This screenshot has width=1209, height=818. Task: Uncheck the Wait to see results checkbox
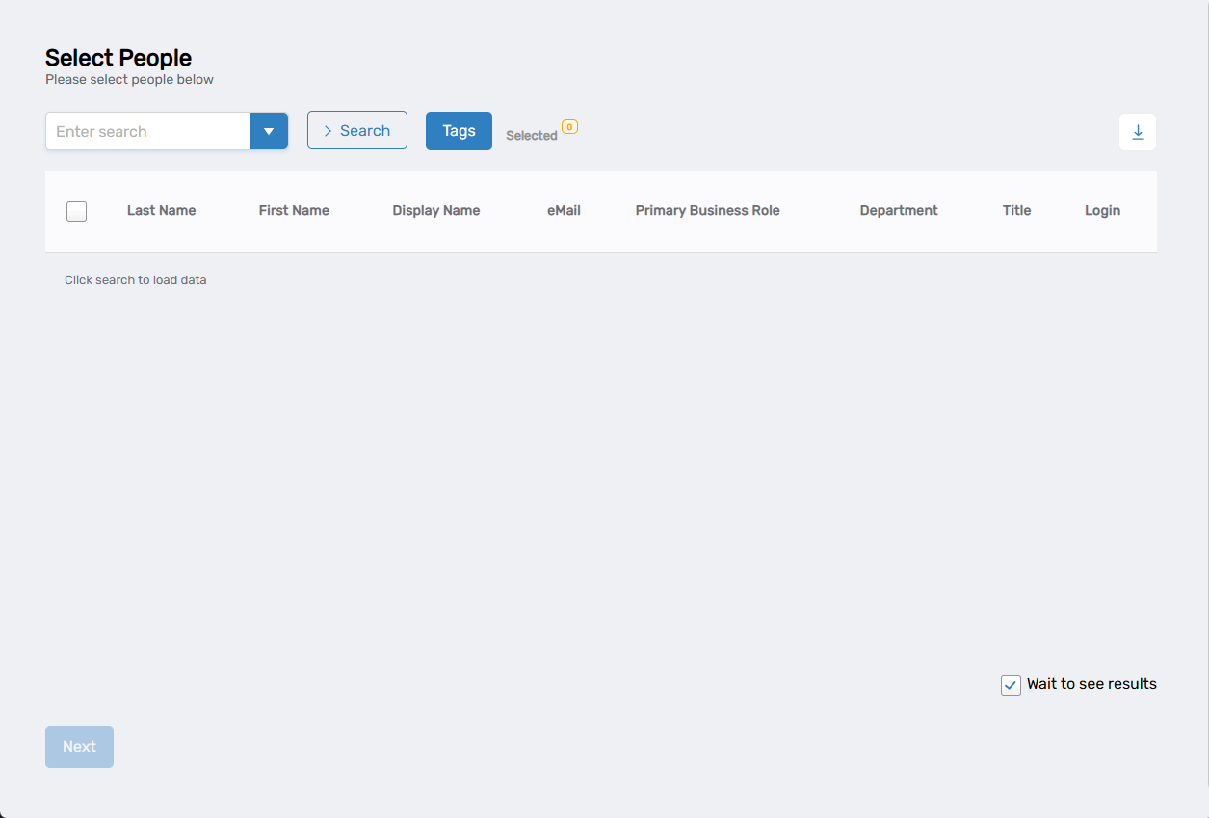click(1010, 684)
